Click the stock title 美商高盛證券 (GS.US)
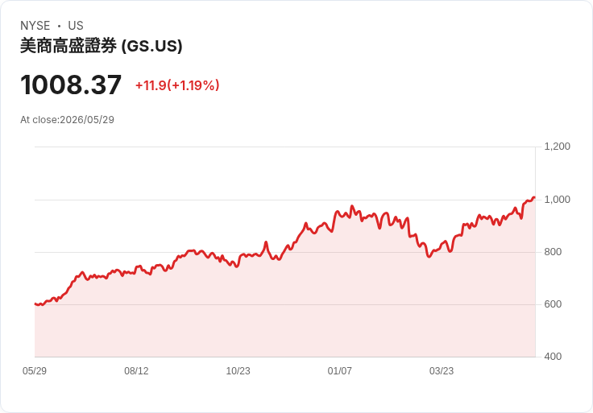593x413 pixels. coord(102,46)
